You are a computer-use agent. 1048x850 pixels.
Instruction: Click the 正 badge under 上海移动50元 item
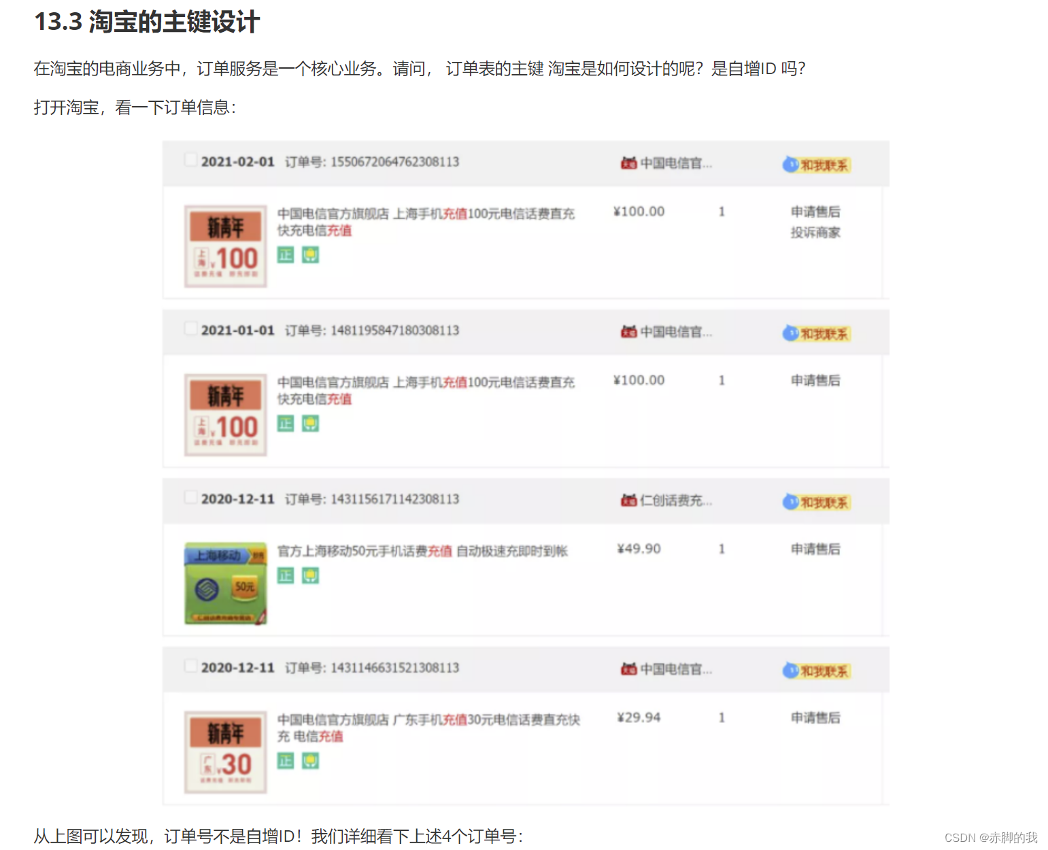click(x=285, y=575)
